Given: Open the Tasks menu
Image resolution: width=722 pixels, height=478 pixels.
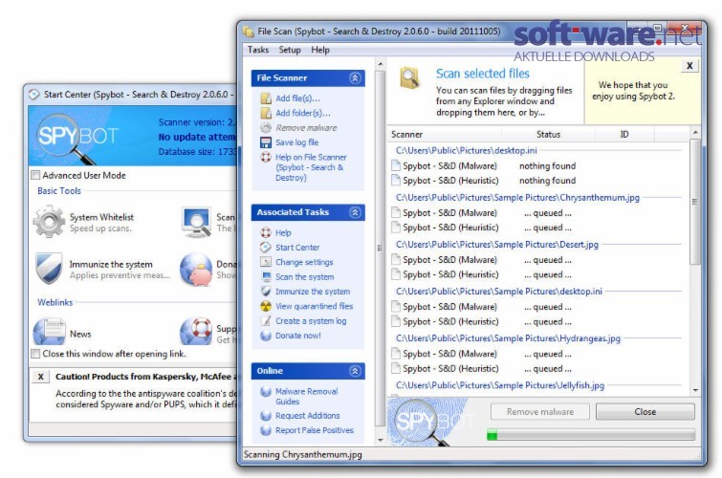Looking at the screenshot, I should pos(258,50).
